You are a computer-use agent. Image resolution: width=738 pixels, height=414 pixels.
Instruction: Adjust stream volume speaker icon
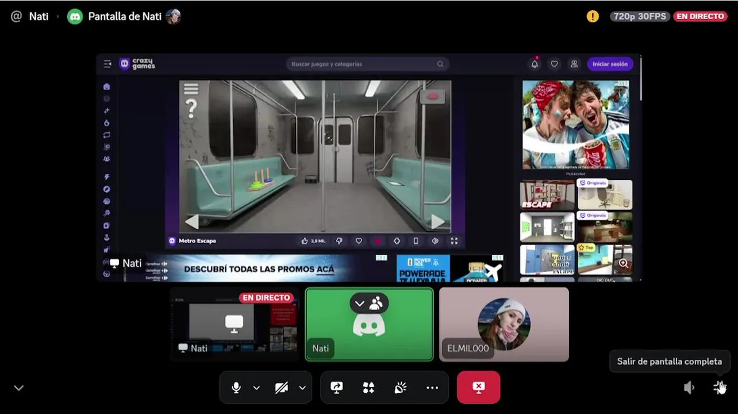[689, 388]
